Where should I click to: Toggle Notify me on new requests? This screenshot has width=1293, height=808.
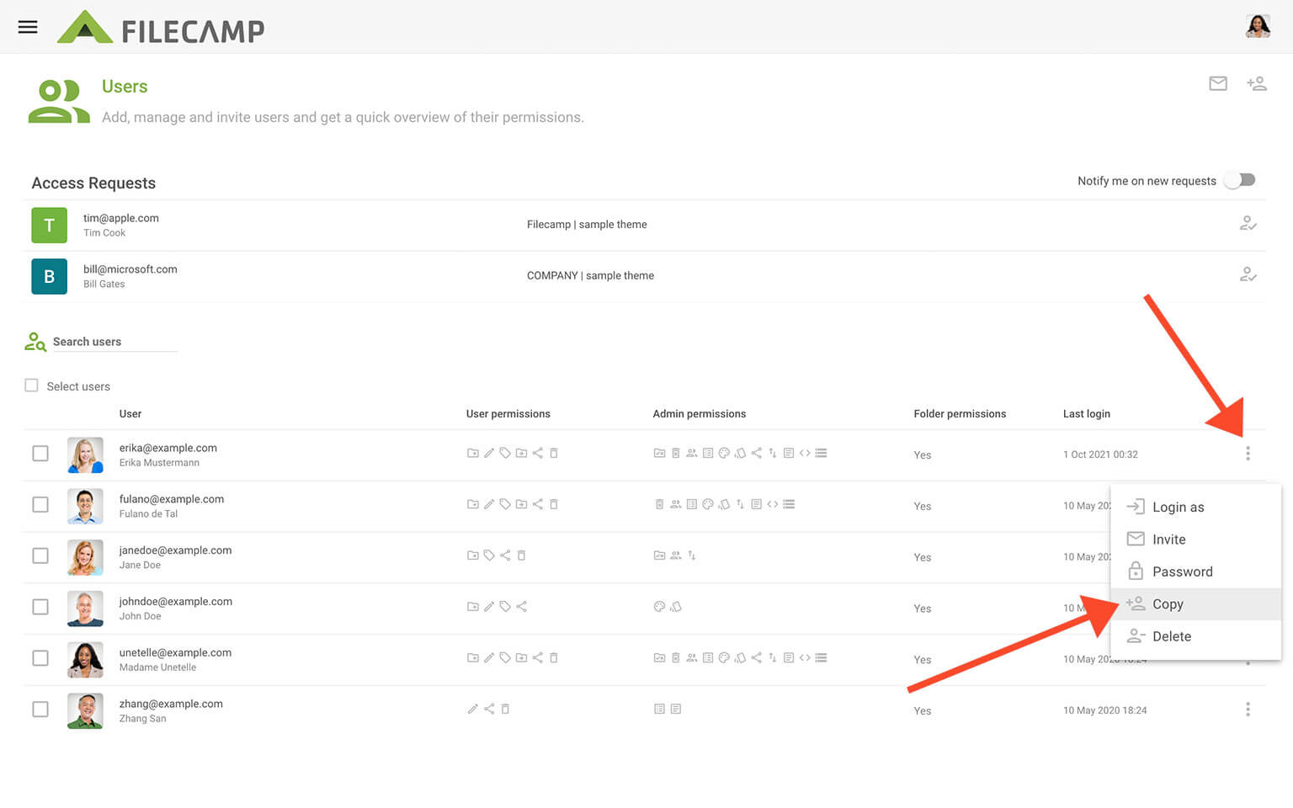(1240, 180)
